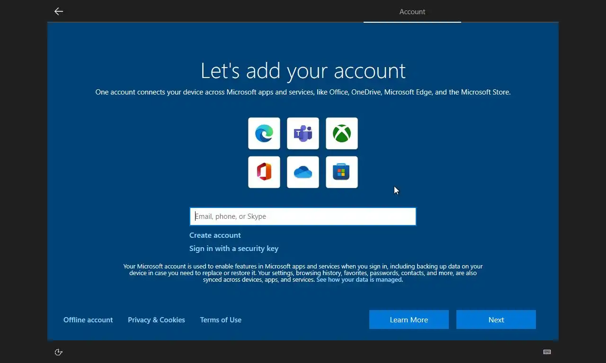The image size is (606, 363).
Task: Click the Microsoft Teams icon tile
Action: [x=303, y=133]
